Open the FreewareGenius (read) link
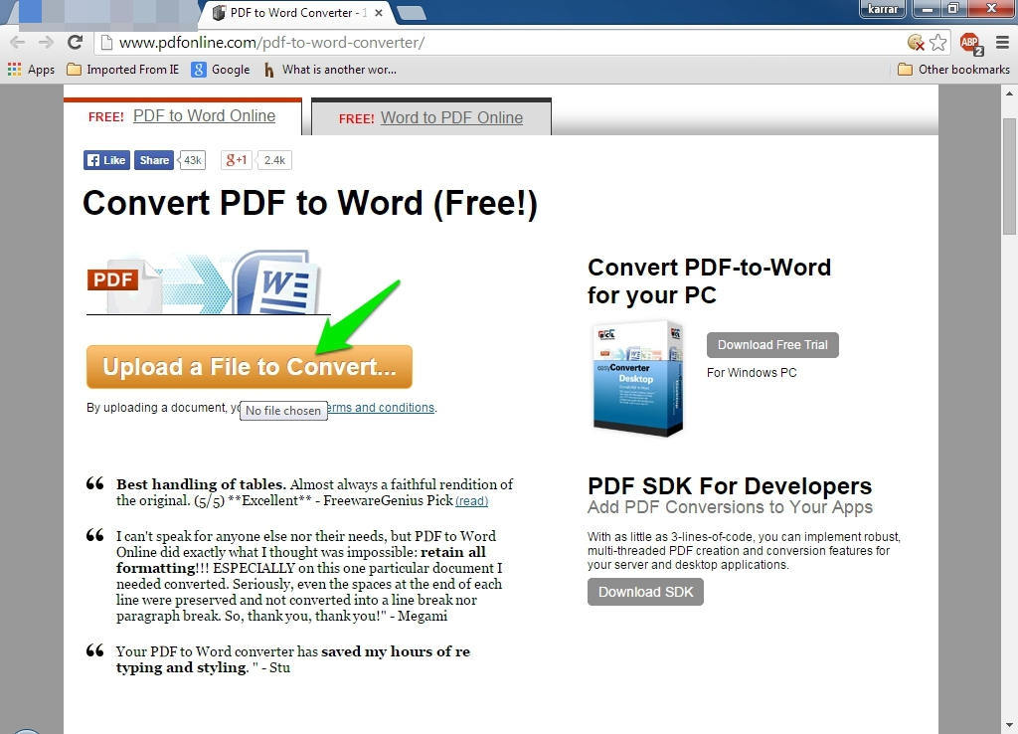The image size is (1018, 734). coord(471,501)
